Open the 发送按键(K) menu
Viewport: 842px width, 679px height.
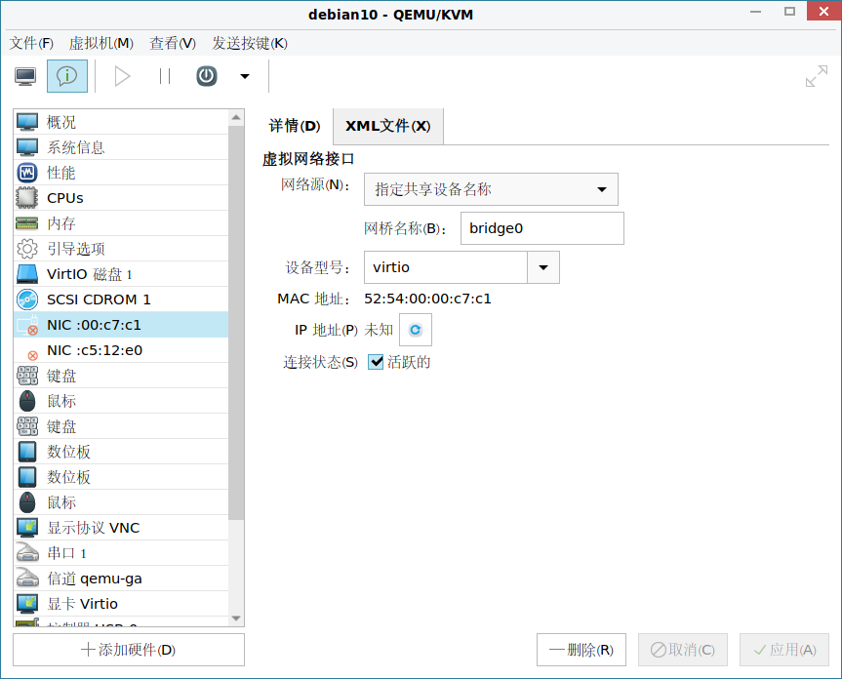pyautogui.click(x=250, y=43)
